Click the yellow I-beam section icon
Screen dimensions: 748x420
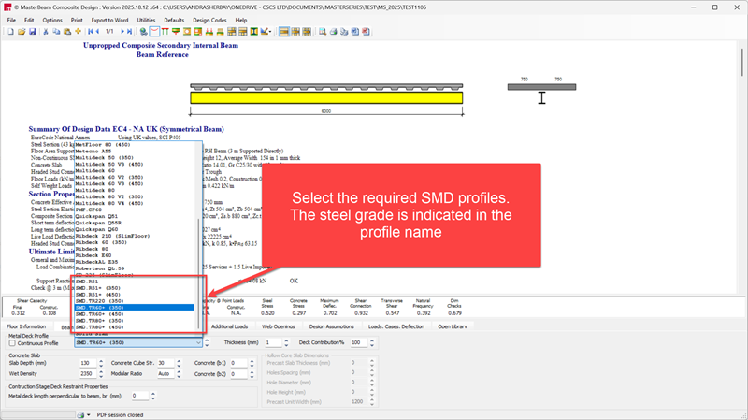253,32
